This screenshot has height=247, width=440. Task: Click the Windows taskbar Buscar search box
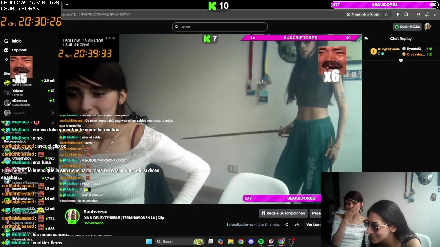click(180, 242)
